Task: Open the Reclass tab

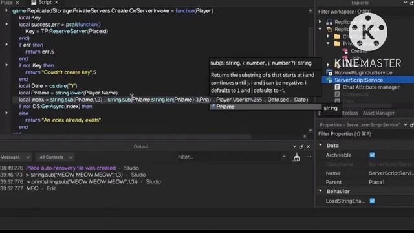Action: 349,113
